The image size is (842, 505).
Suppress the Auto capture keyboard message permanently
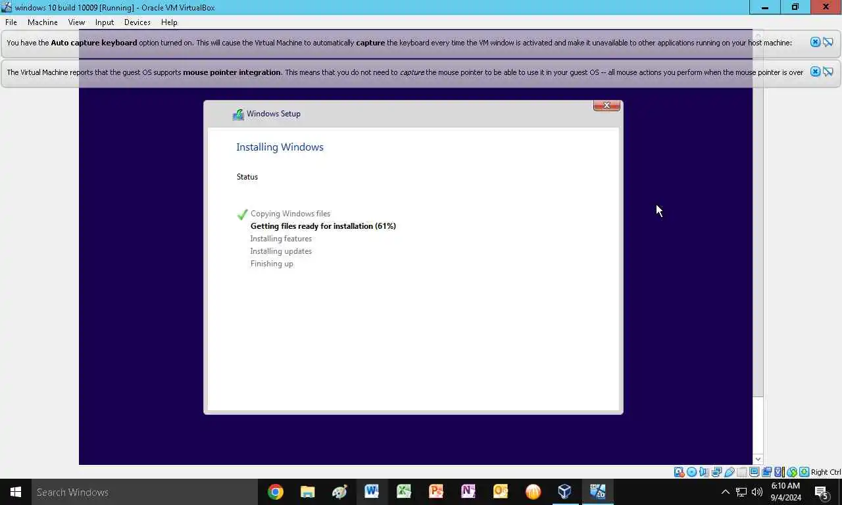(x=828, y=42)
